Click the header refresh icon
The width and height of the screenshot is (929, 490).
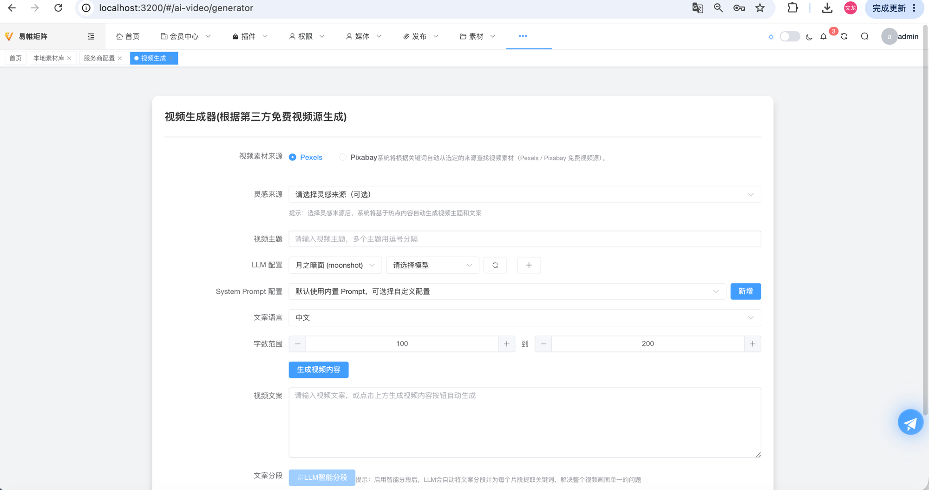click(844, 36)
